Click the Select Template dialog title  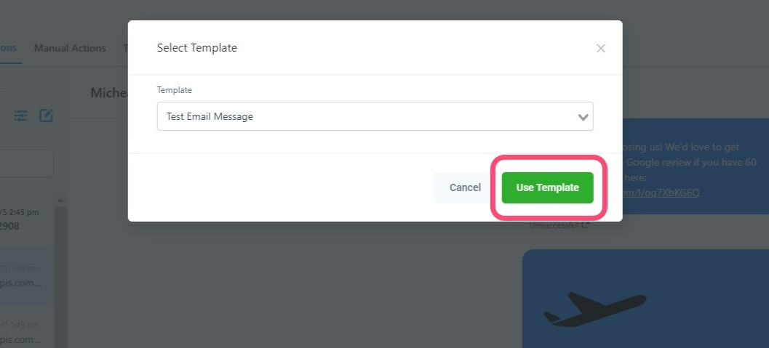pyautogui.click(x=196, y=48)
